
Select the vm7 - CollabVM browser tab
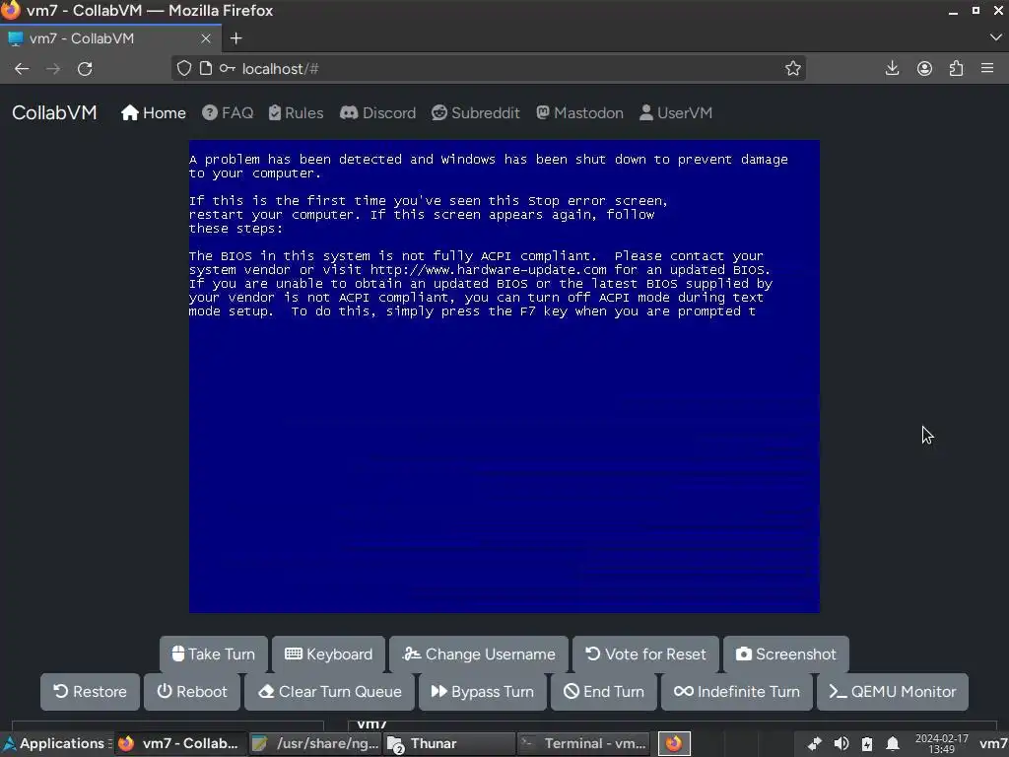[110, 38]
